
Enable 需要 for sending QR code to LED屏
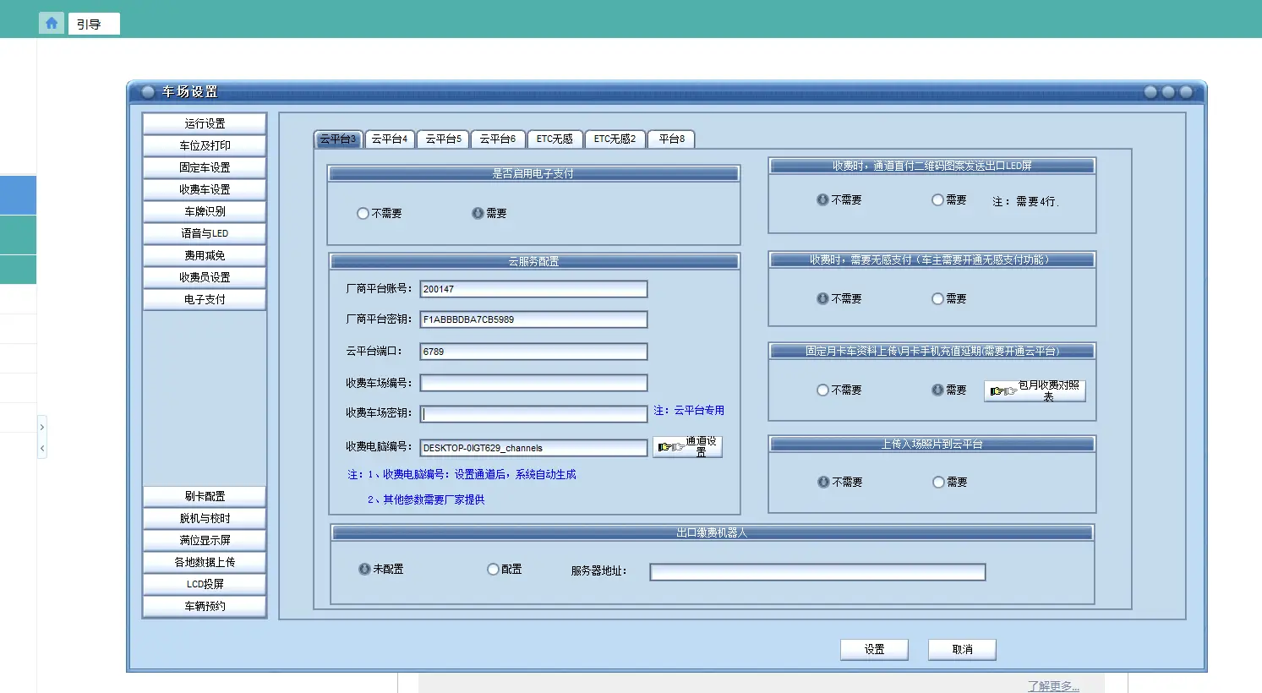point(937,200)
